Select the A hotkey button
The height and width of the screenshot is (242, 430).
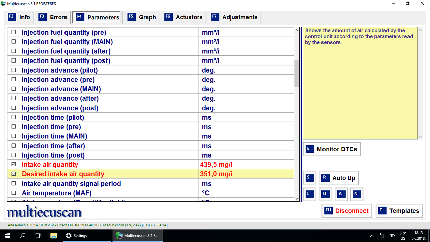point(341,194)
